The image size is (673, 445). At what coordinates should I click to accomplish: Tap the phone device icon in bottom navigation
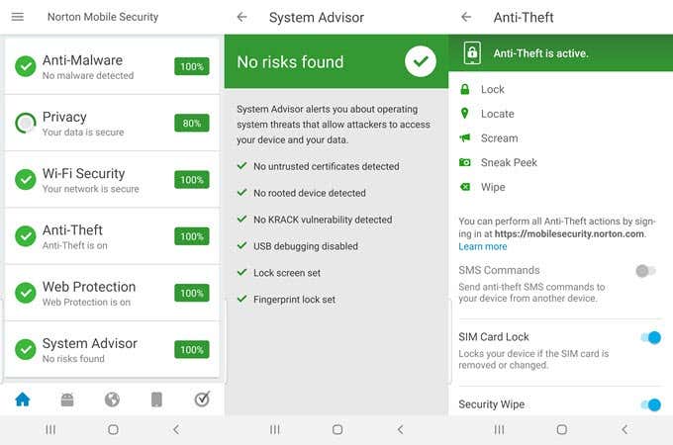(x=156, y=400)
